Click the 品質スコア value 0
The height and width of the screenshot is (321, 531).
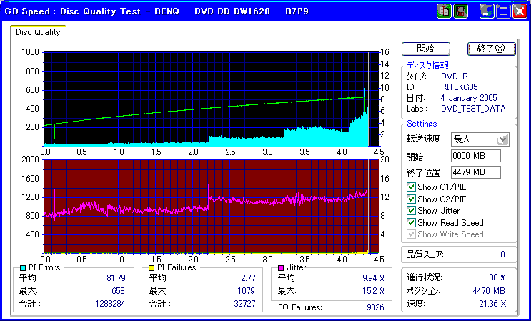[502, 255]
